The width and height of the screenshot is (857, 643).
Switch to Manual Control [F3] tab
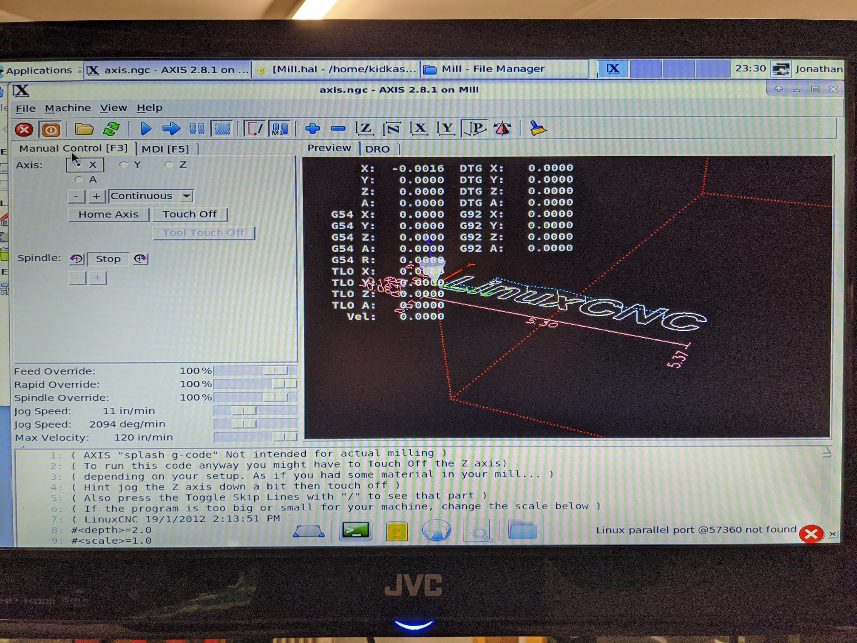tap(73, 148)
